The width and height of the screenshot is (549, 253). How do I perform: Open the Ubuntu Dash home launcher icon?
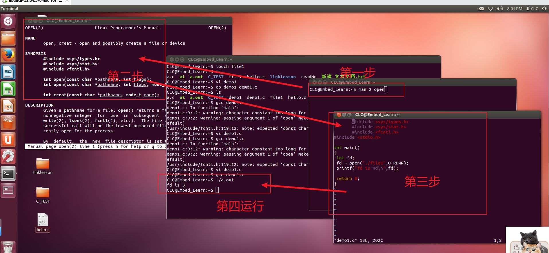(x=8, y=21)
